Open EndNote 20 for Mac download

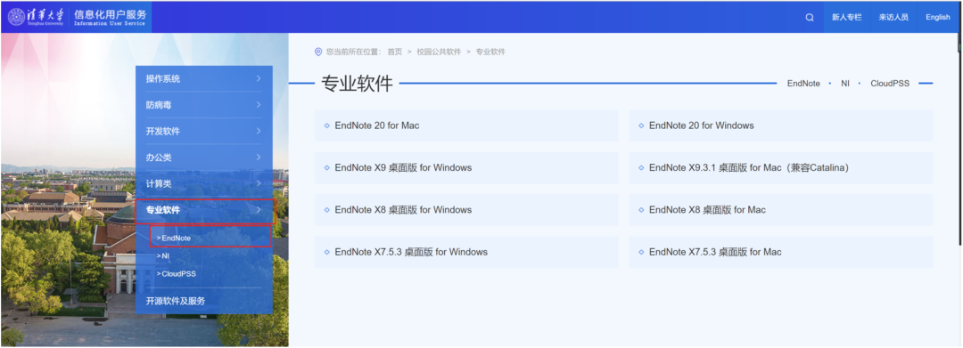click(466, 125)
